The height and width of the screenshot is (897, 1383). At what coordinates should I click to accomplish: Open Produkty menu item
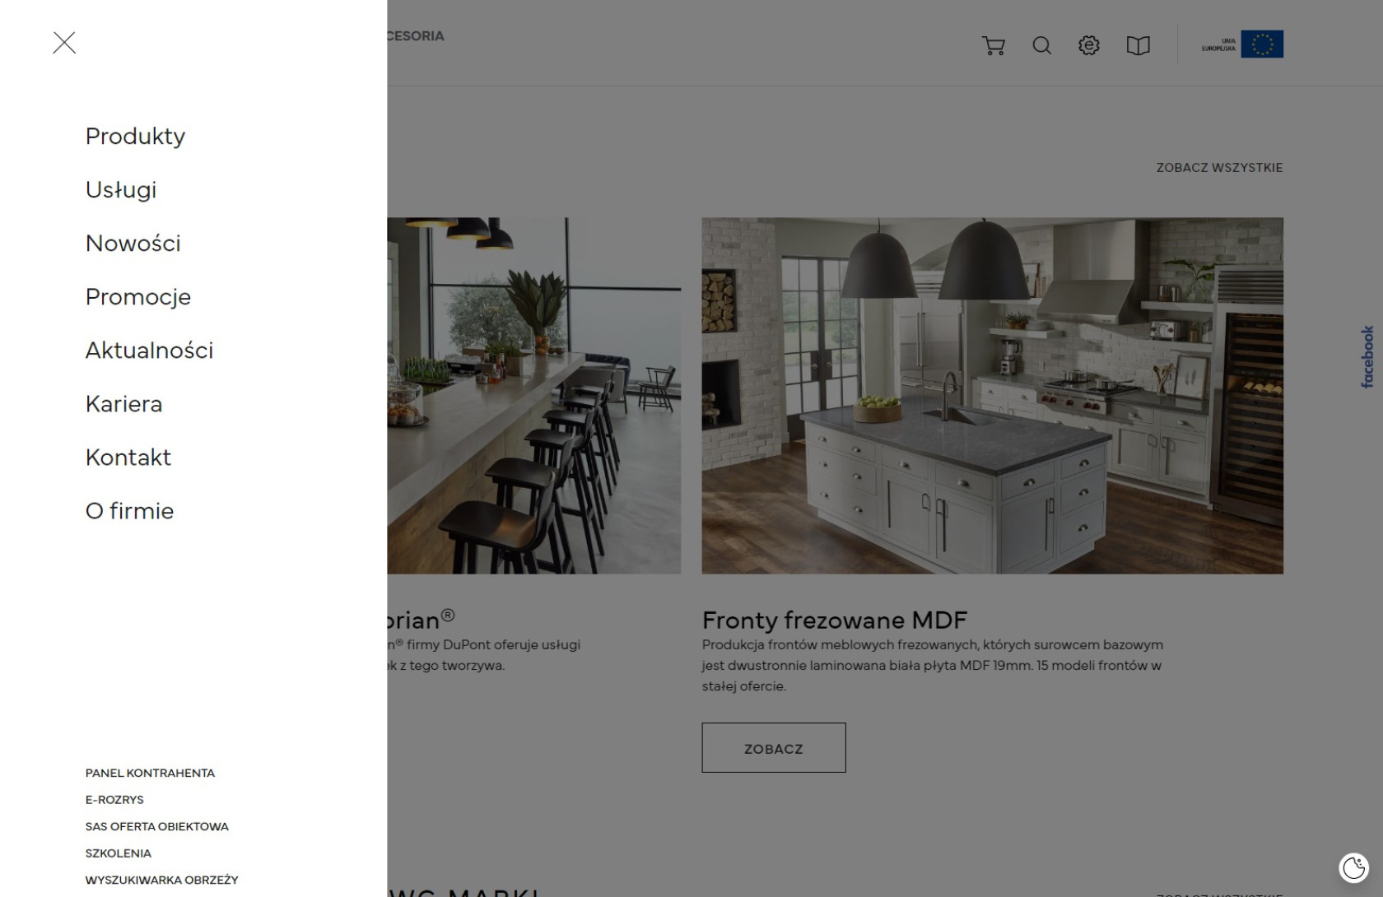point(135,136)
